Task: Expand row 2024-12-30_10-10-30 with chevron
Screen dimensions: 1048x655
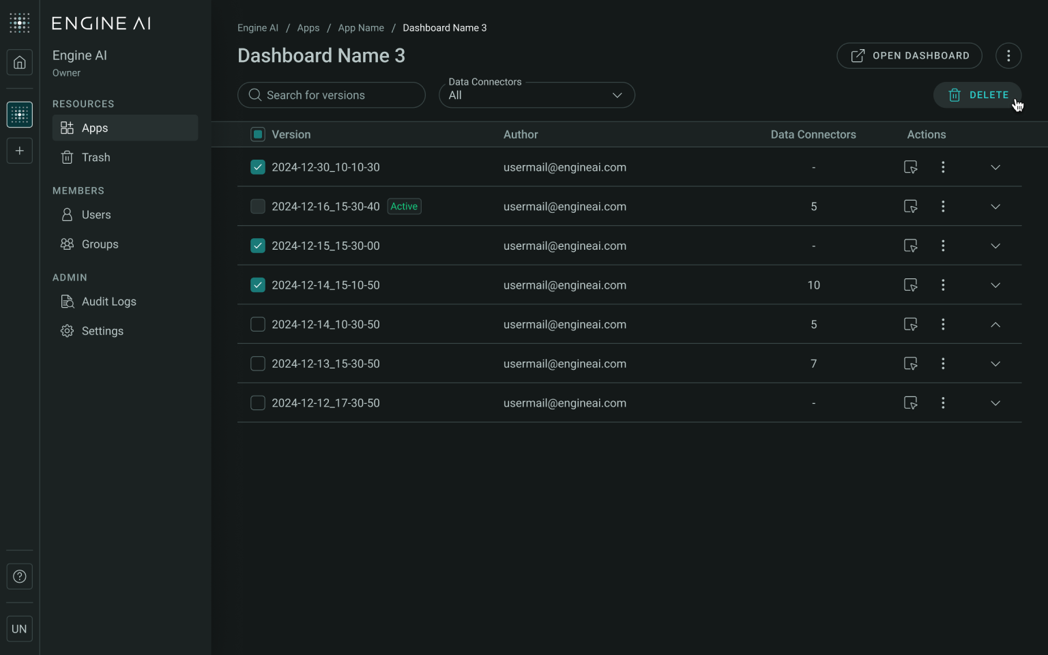Action: click(995, 167)
